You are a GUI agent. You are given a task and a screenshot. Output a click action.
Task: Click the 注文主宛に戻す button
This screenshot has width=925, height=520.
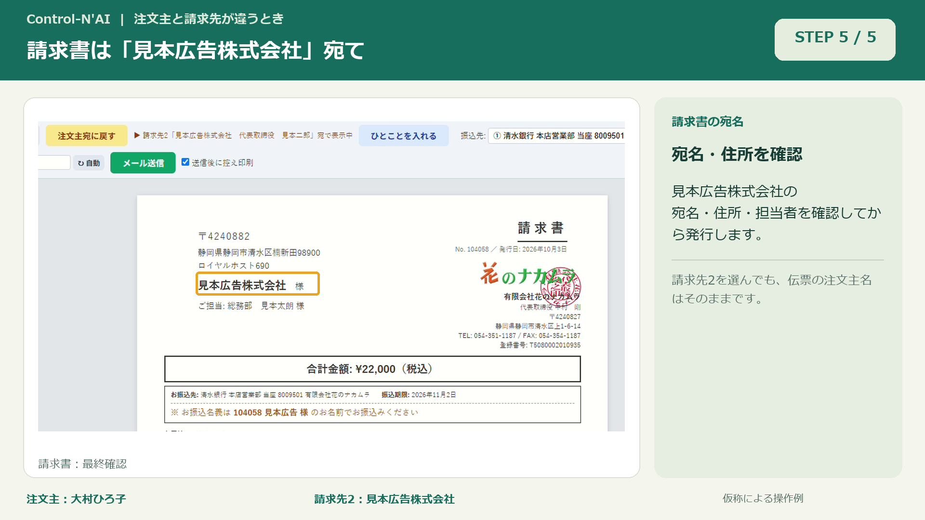[87, 136]
